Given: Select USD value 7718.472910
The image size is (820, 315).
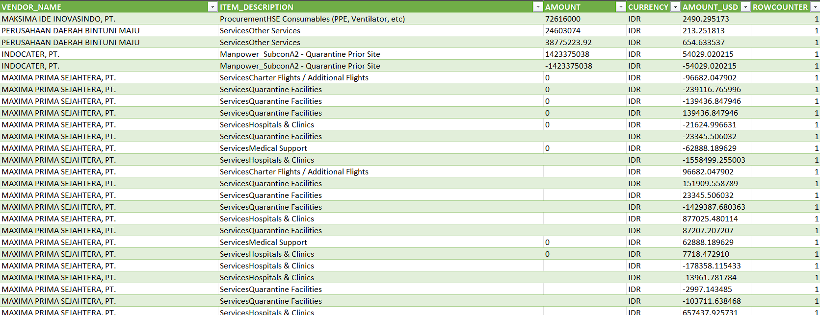Looking at the screenshot, I should click(x=716, y=254).
